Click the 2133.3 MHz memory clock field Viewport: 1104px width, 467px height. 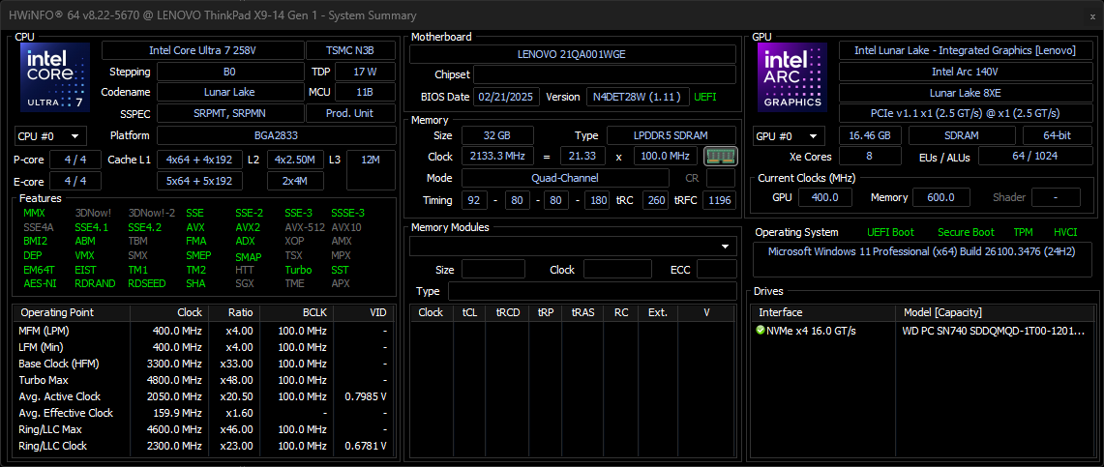[x=497, y=157]
